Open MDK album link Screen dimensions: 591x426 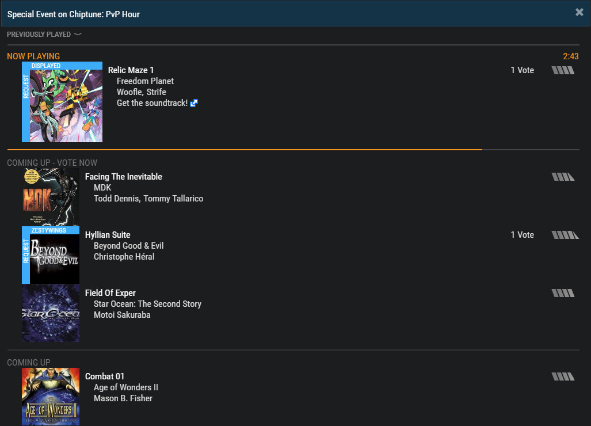102,187
